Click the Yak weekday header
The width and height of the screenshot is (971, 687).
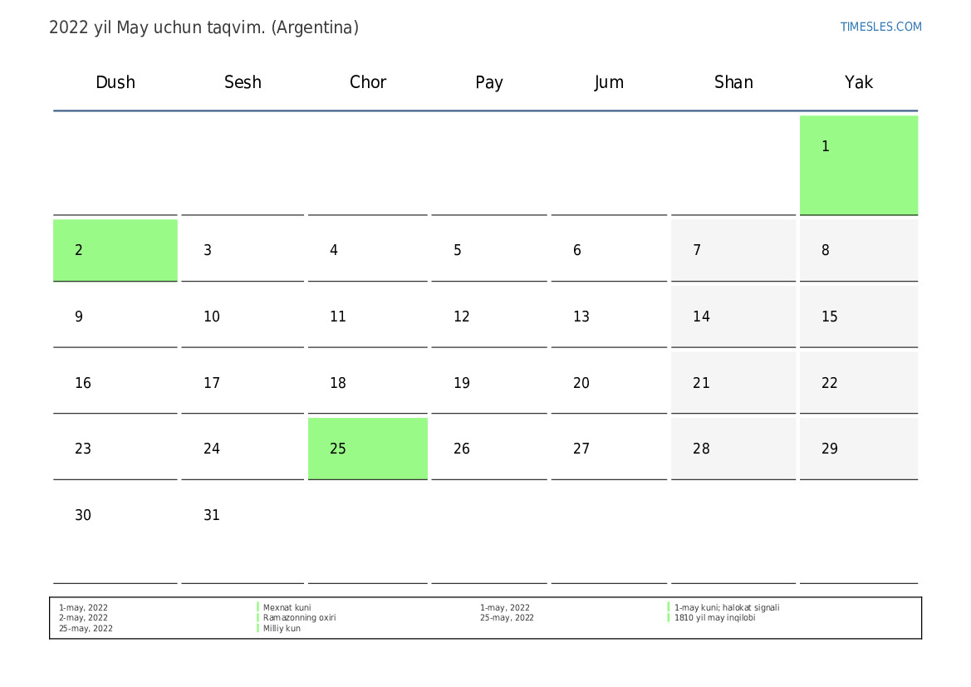pyautogui.click(x=858, y=82)
